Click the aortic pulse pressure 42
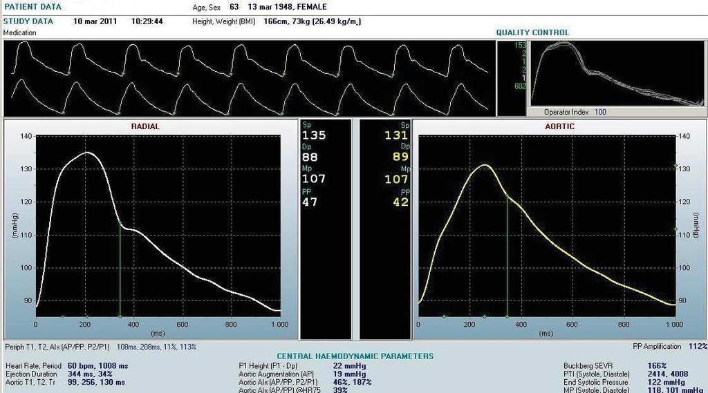This screenshot has width=708, height=393. click(400, 202)
